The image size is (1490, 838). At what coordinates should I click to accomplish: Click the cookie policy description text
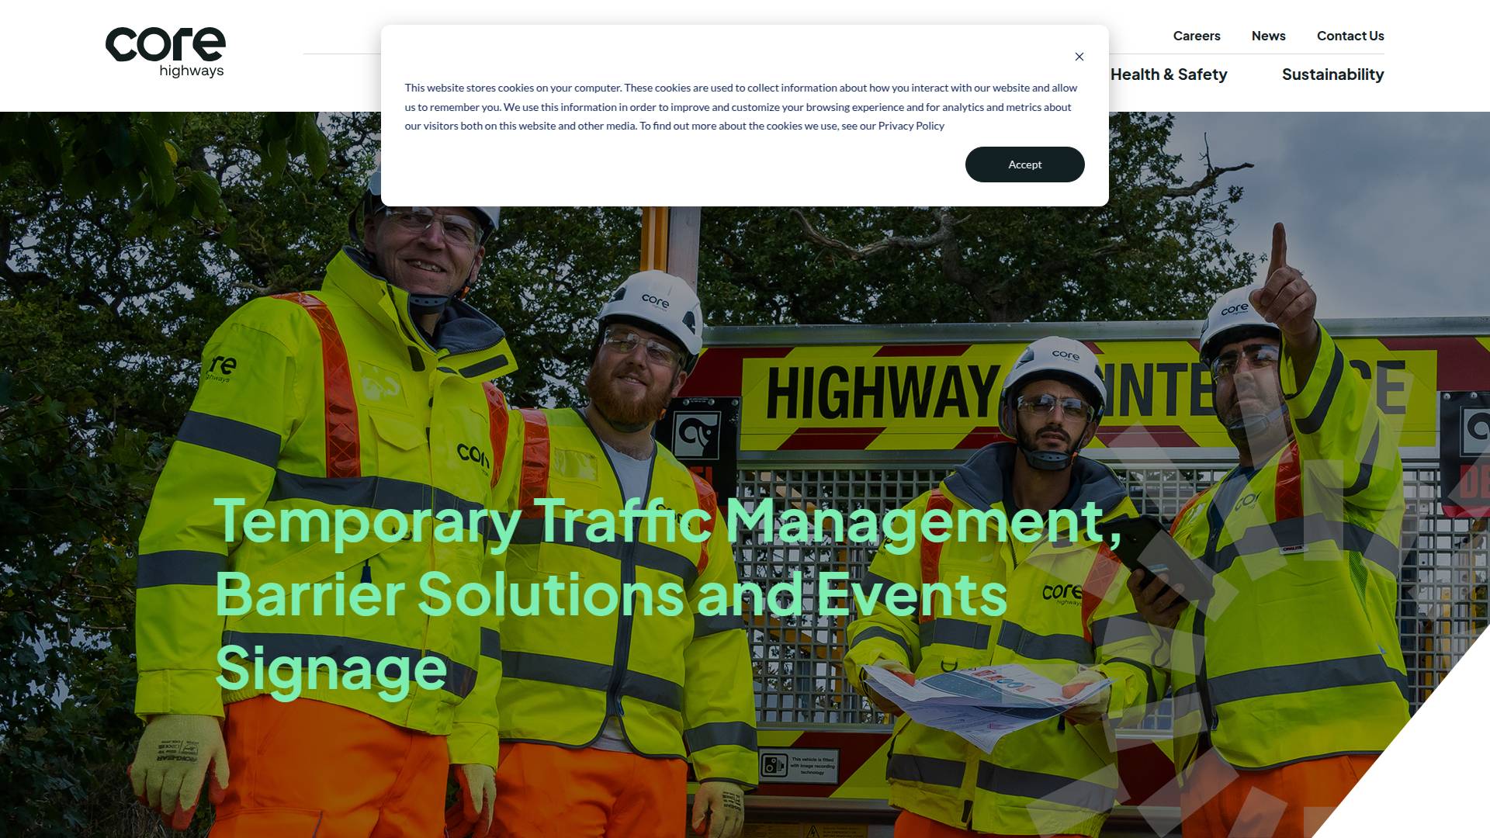pyautogui.click(x=741, y=106)
